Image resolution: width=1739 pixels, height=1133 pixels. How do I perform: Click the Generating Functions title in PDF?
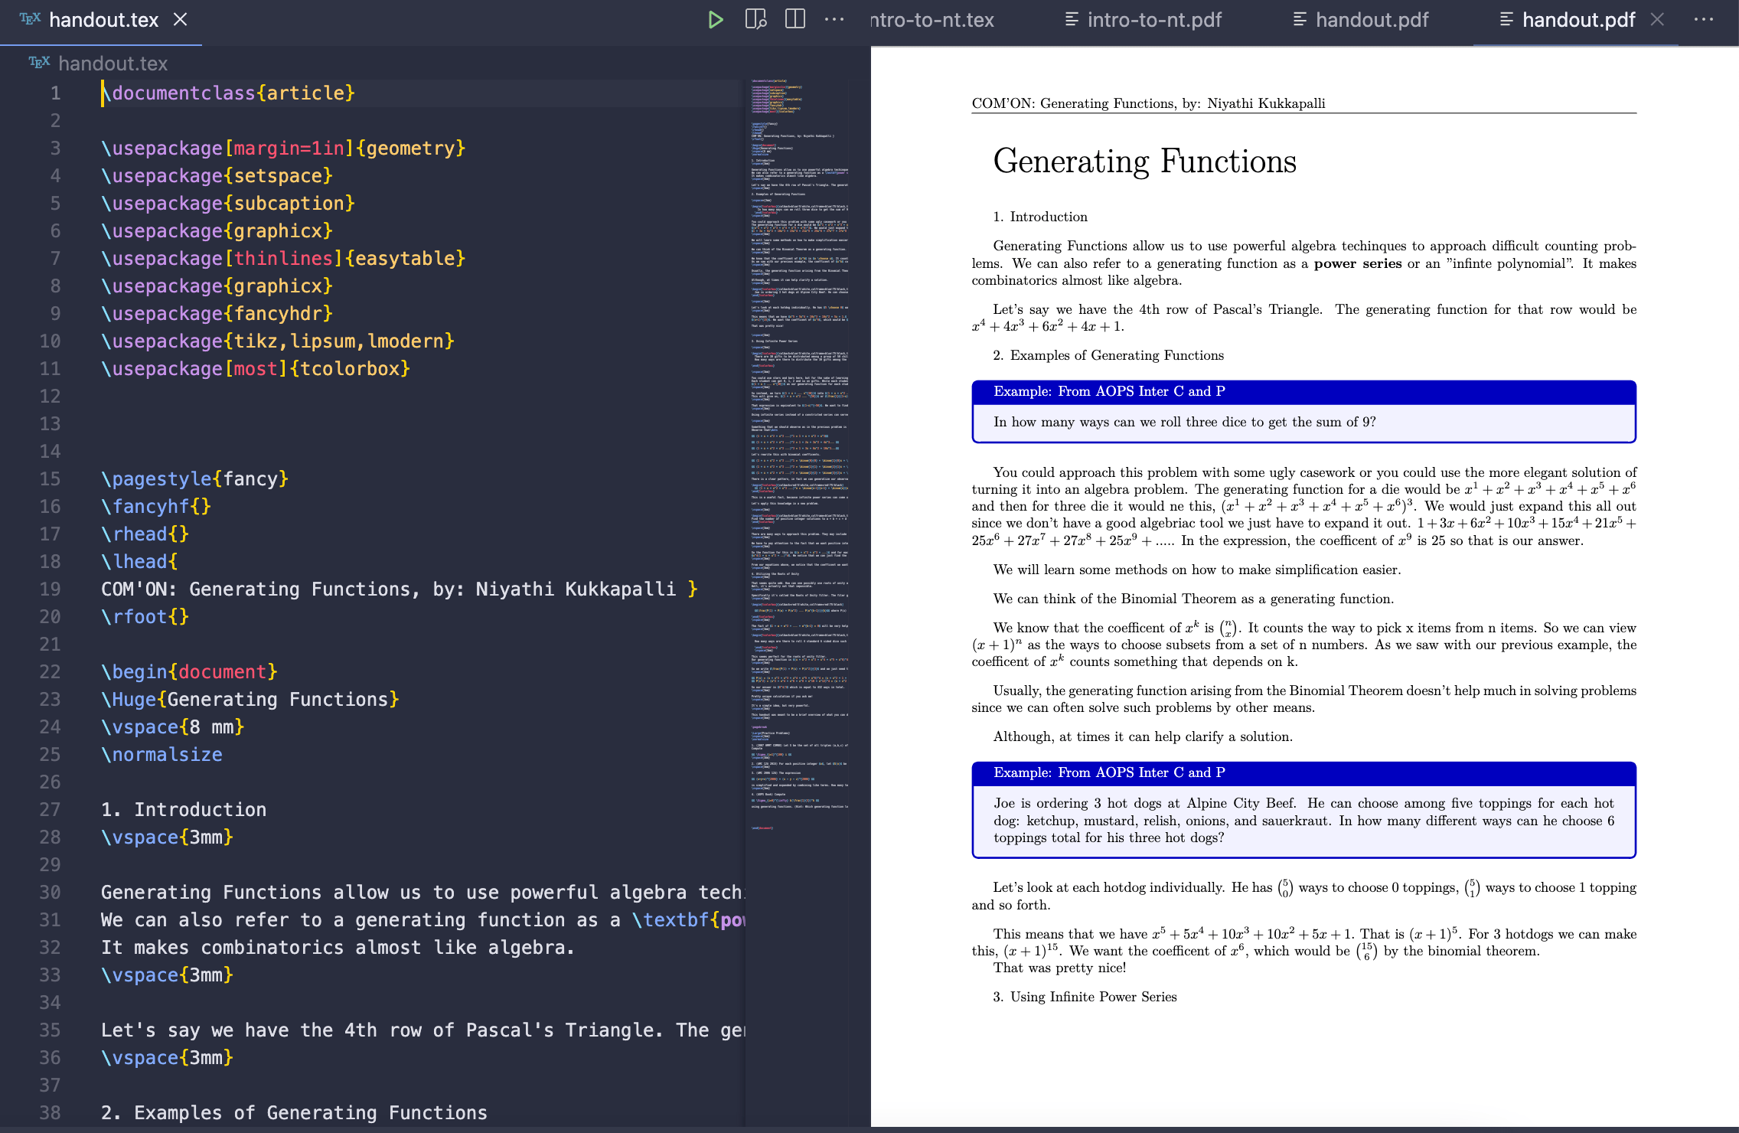[1144, 162]
